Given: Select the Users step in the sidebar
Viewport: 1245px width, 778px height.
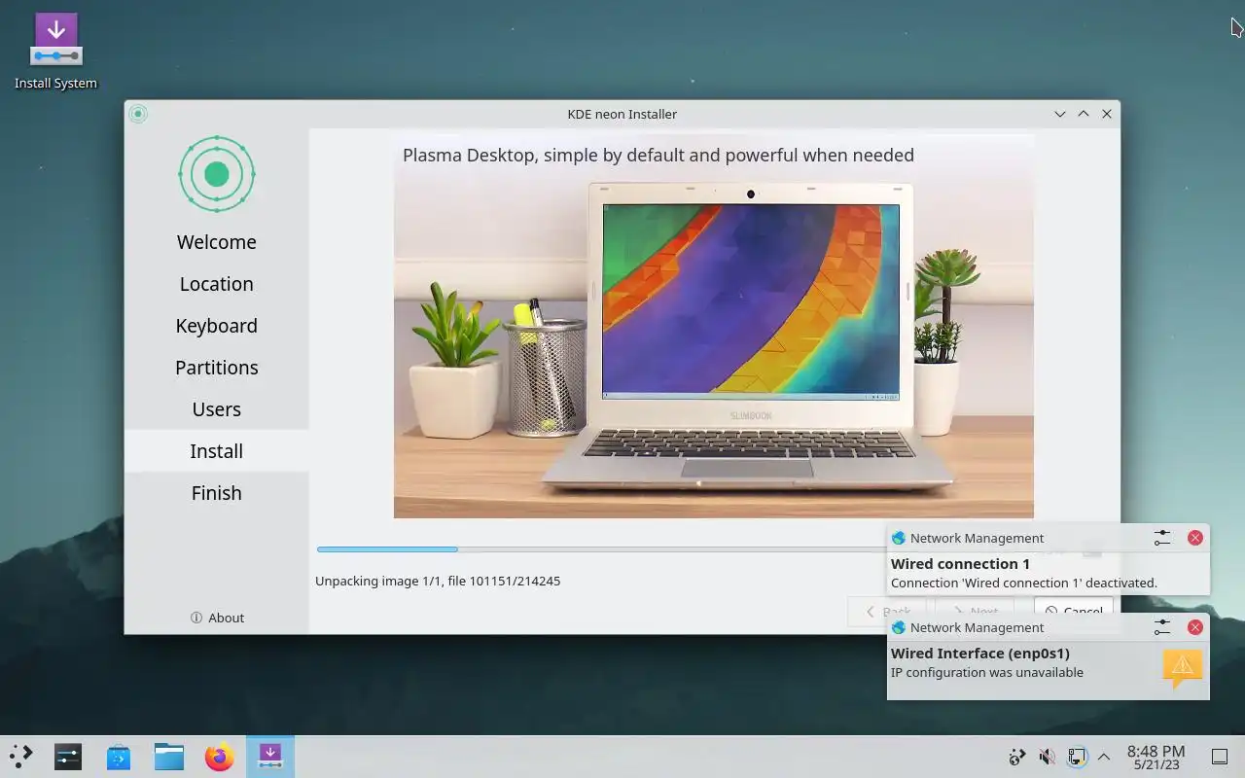Looking at the screenshot, I should [x=217, y=409].
